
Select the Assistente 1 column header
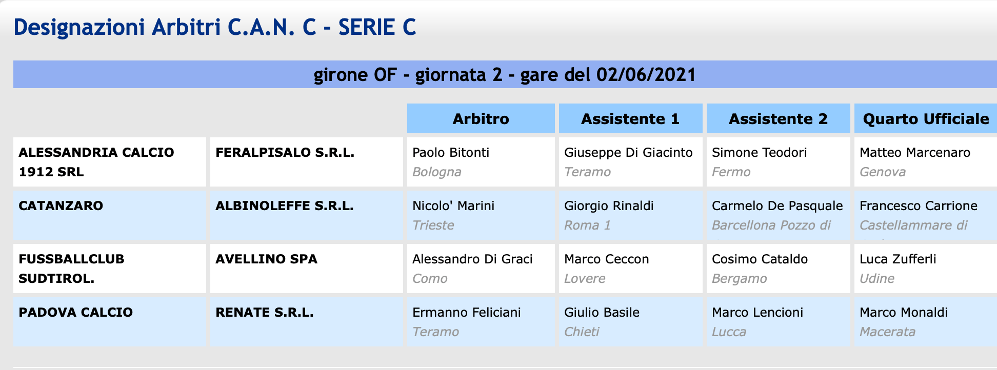coord(630,119)
